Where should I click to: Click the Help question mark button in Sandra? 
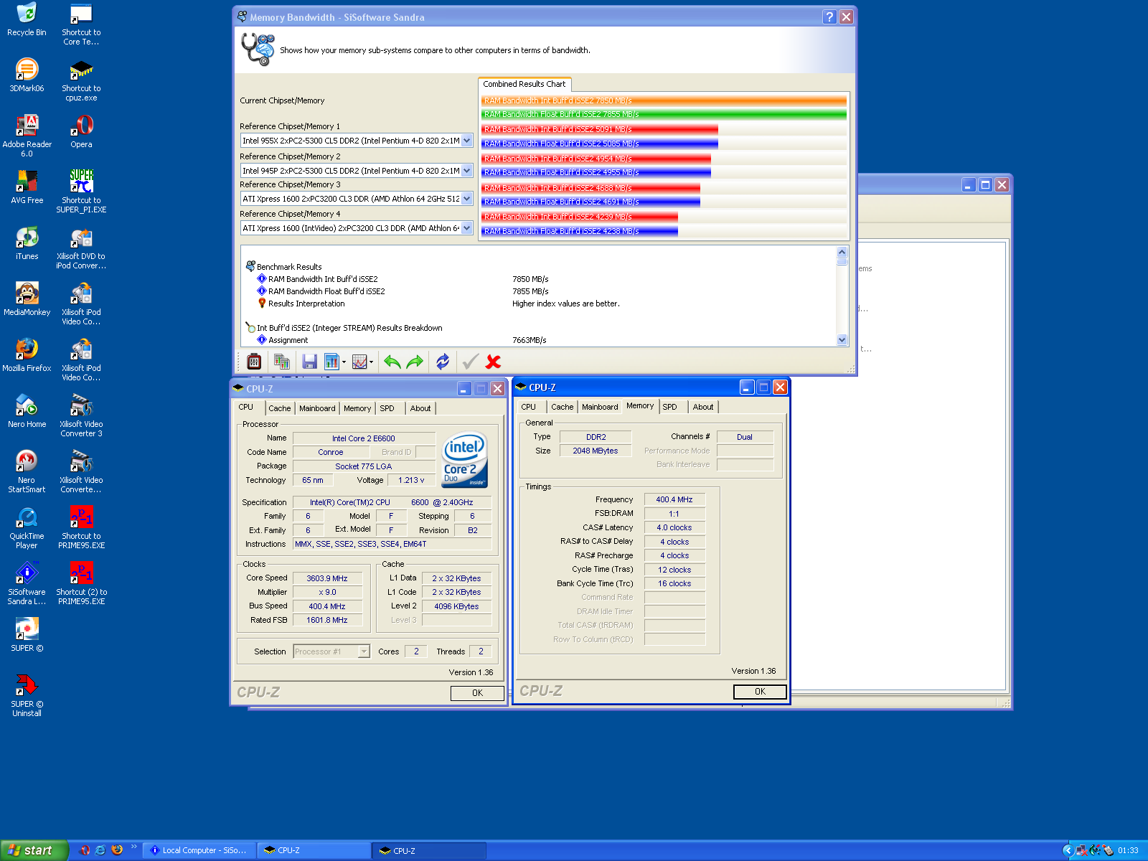click(x=829, y=17)
